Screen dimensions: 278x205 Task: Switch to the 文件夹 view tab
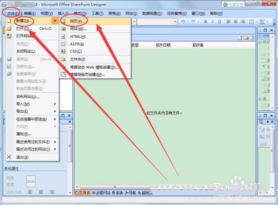(x=83, y=193)
